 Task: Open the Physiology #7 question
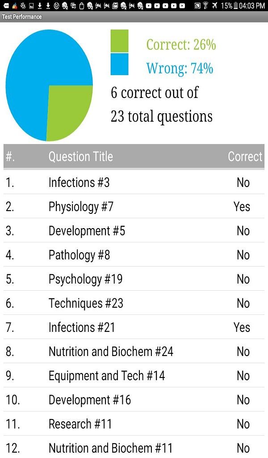[x=81, y=207]
